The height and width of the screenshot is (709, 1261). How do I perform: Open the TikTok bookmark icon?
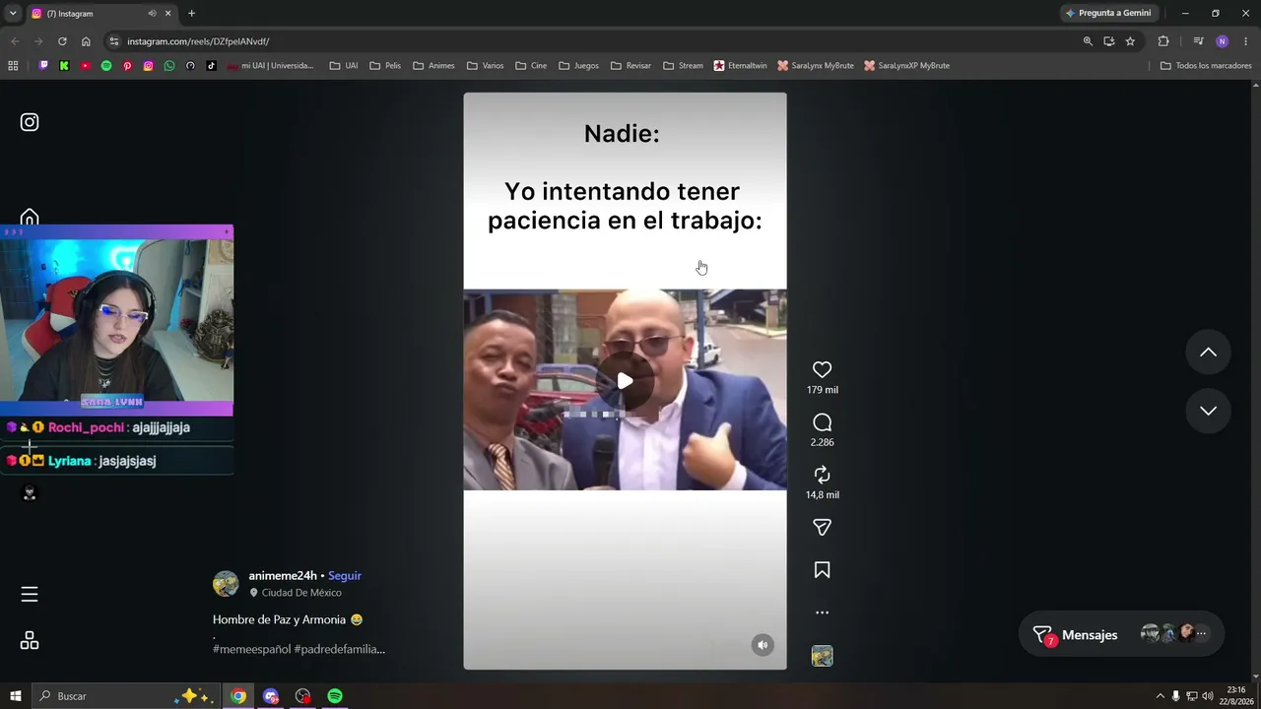tap(211, 66)
